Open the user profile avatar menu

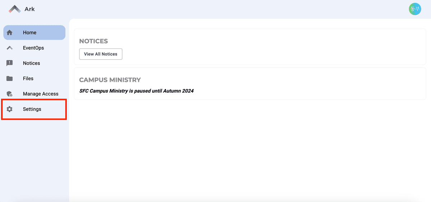415,9
